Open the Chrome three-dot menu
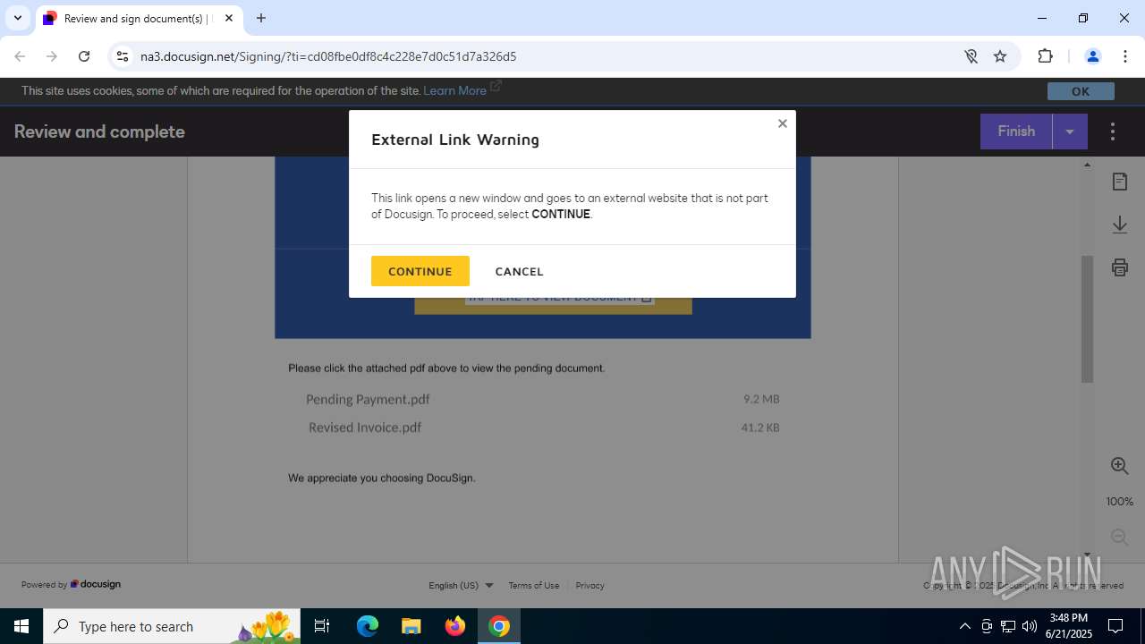 point(1125,56)
